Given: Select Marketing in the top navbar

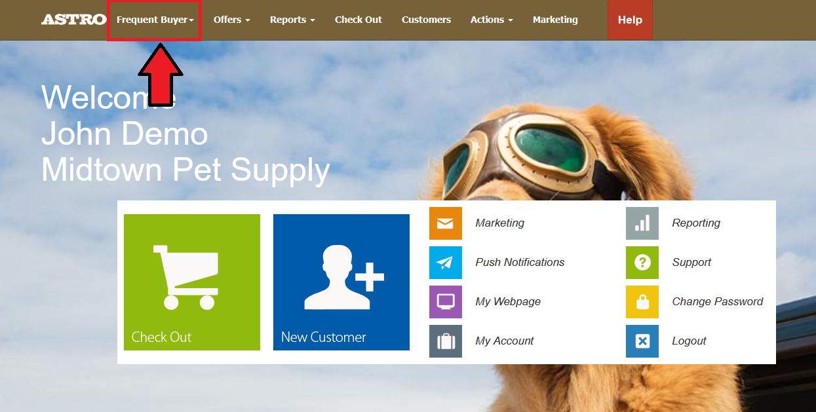Looking at the screenshot, I should 555,20.
